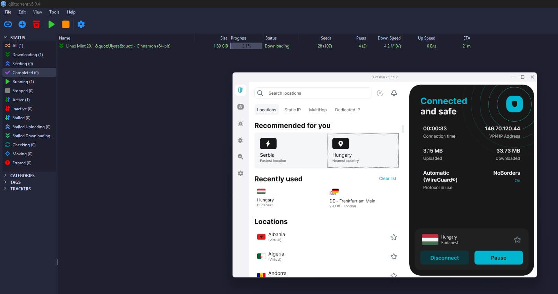This screenshot has width=558, height=294.
Task: Select the Albania flag icon in Locations list
Action: click(261, 237)
